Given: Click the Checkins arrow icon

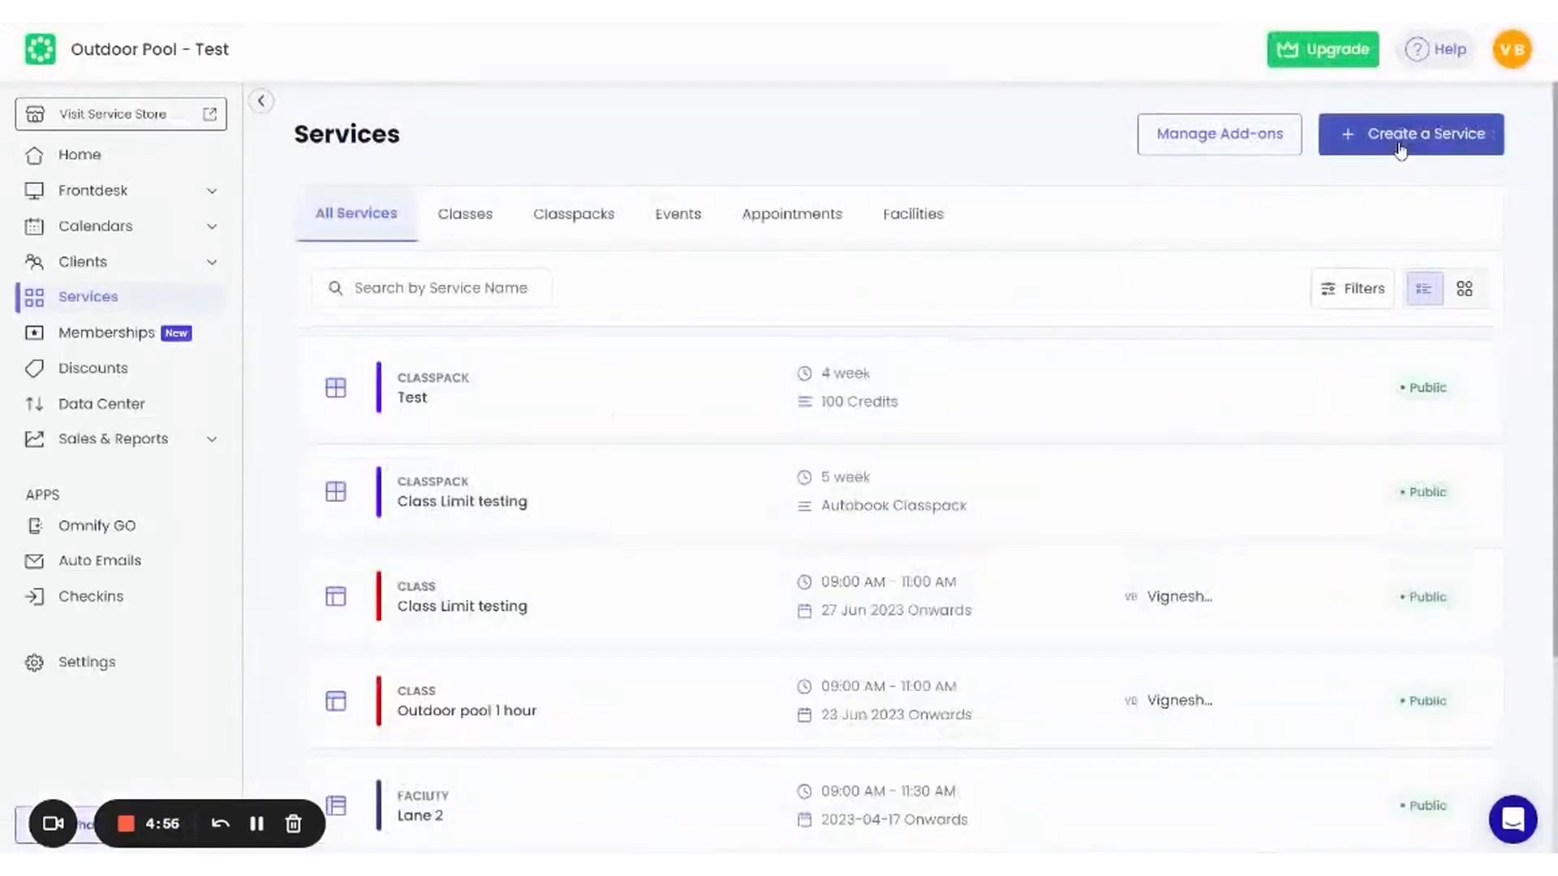Looking at the screenshot, I should point(34,596).
